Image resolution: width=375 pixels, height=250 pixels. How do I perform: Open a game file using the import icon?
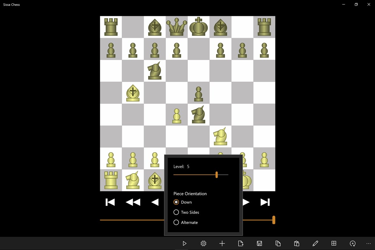241,243
